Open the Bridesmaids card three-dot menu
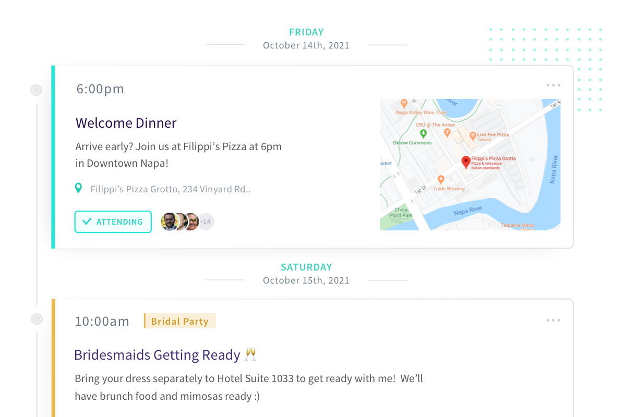 click(x=553, y=320)
